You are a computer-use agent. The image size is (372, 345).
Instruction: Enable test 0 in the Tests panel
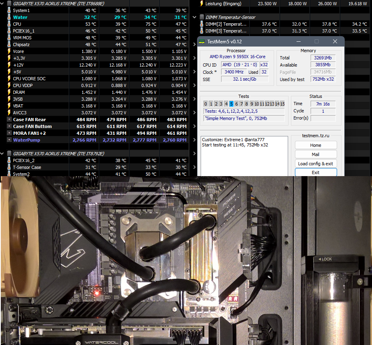pos(205,103)
